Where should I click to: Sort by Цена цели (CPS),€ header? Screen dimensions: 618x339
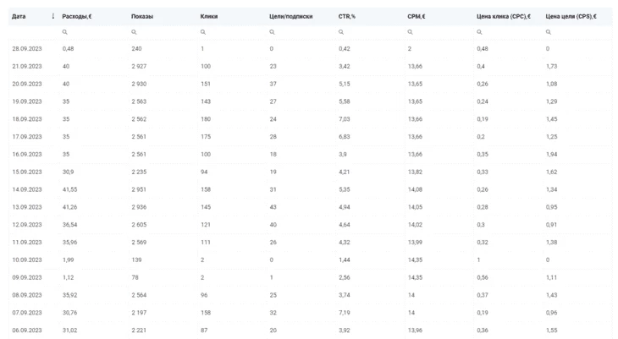click(571, 17)
